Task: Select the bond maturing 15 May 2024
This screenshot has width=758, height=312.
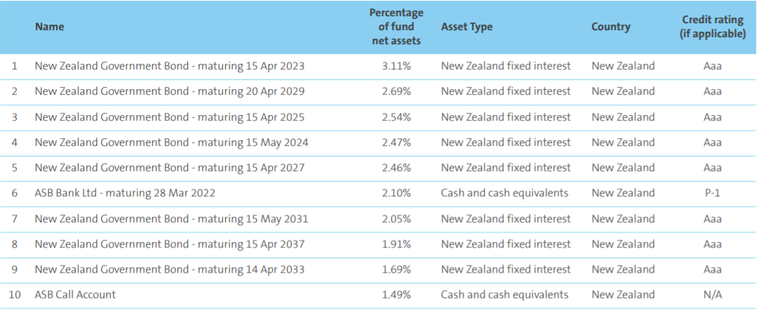Action: (x=171, y=142)
